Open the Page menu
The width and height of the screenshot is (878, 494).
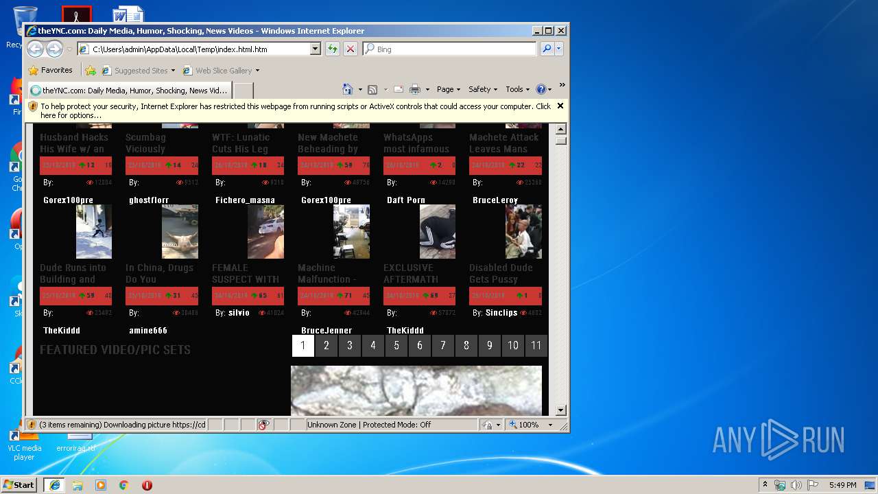(x=448, y=89)
